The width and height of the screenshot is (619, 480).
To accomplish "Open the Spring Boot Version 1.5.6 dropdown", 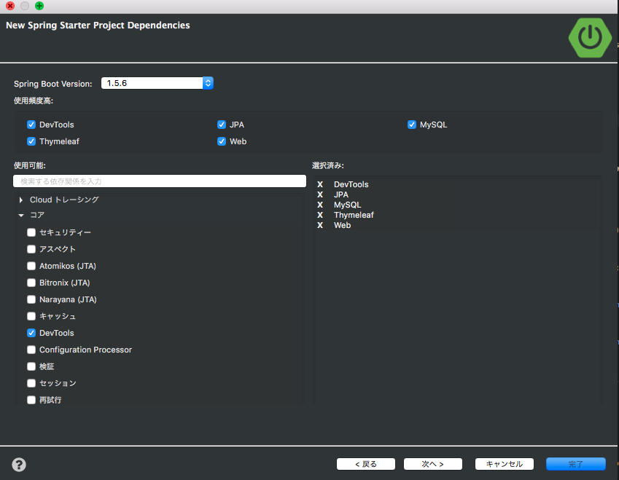I will click(157, 83).
